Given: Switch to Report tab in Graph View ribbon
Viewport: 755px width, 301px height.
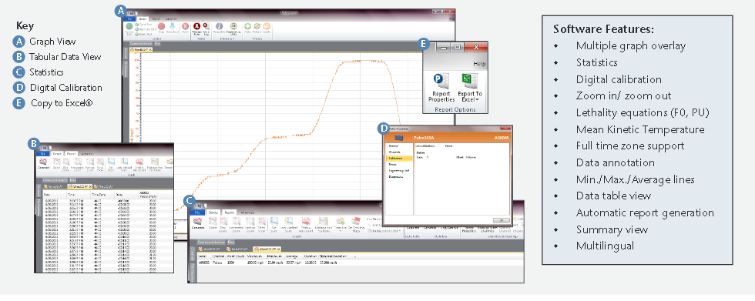Looking at the screenshot, I should tap(156, 18).
